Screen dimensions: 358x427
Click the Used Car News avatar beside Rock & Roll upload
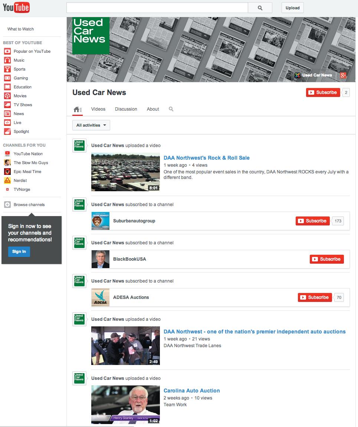click(x=79, y=146)
